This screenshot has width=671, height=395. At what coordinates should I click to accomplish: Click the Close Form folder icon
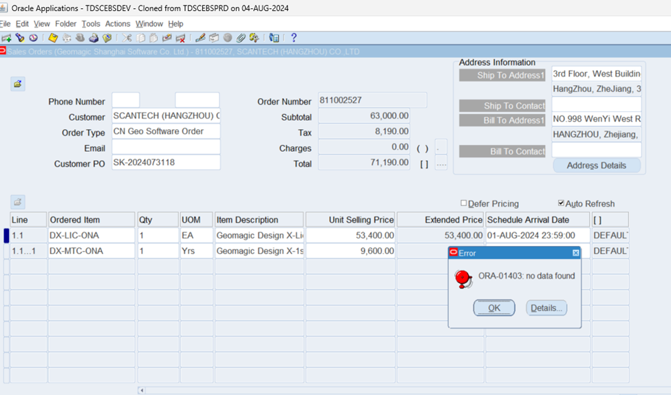point(107,38)
